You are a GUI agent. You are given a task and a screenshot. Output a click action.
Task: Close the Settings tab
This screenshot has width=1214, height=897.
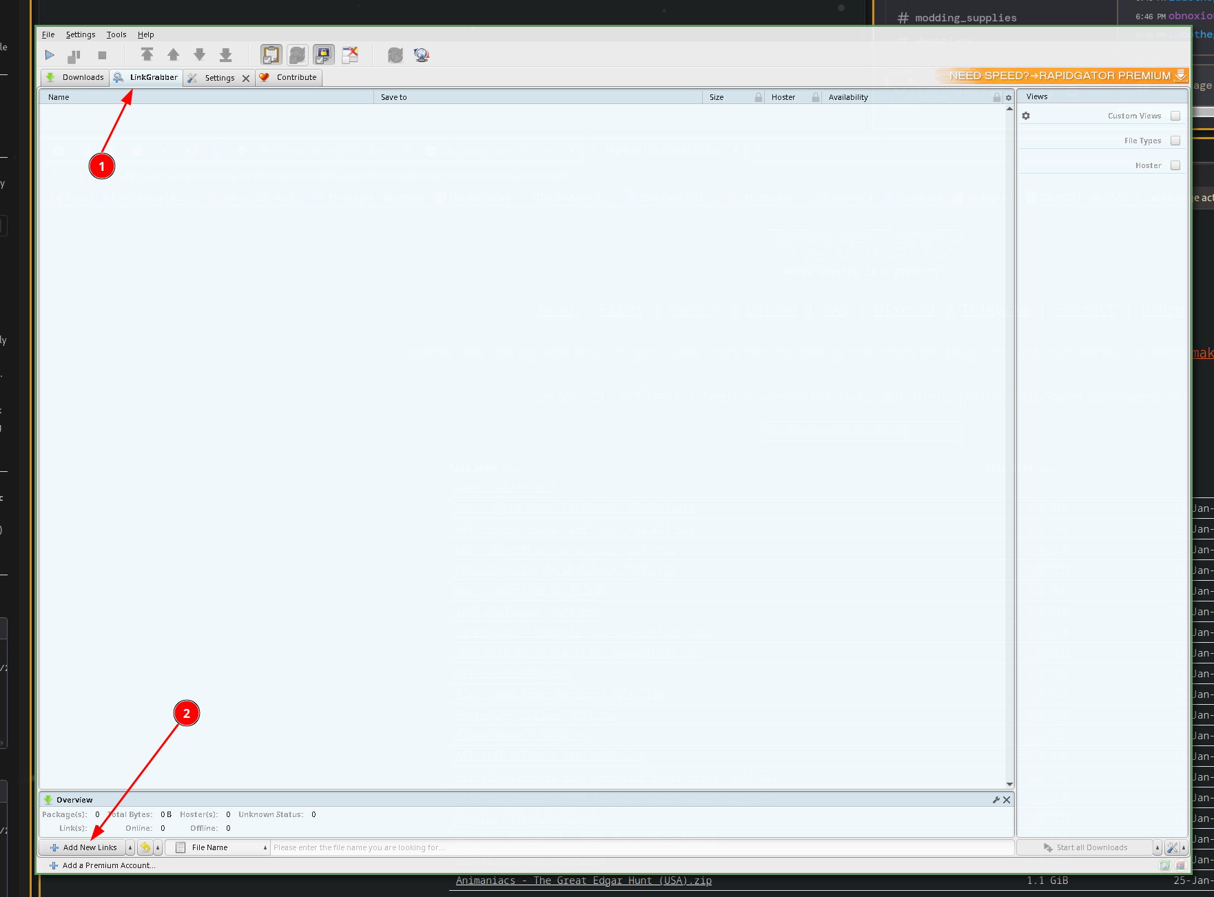tap(246, 79)
